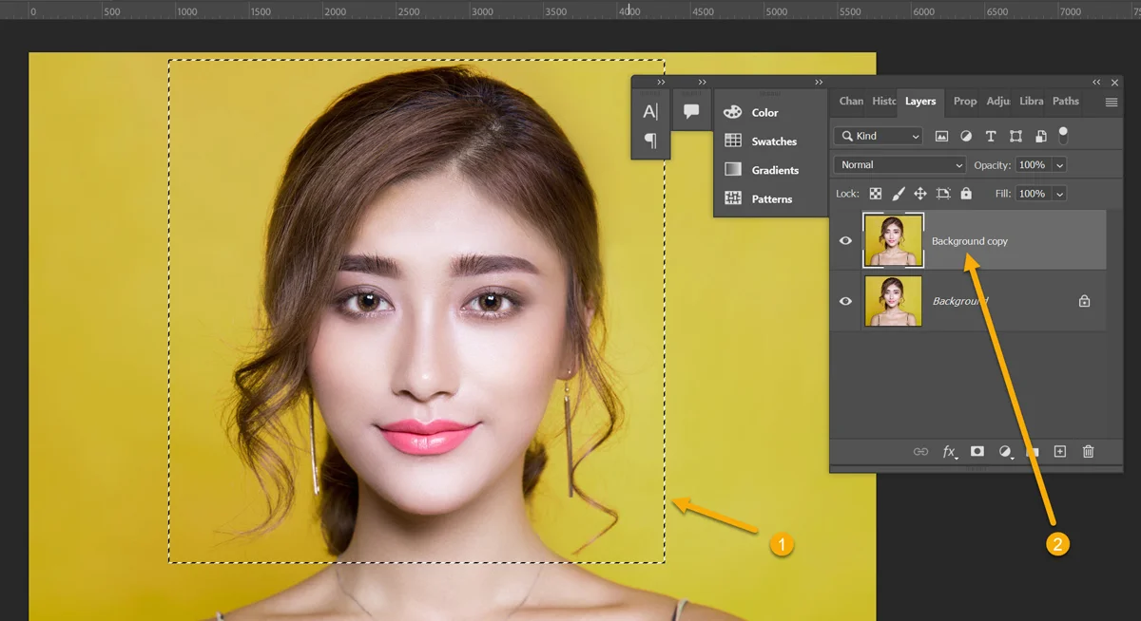Open the Comments panel speech bubble icon
1141x621 pixels.
691,111
